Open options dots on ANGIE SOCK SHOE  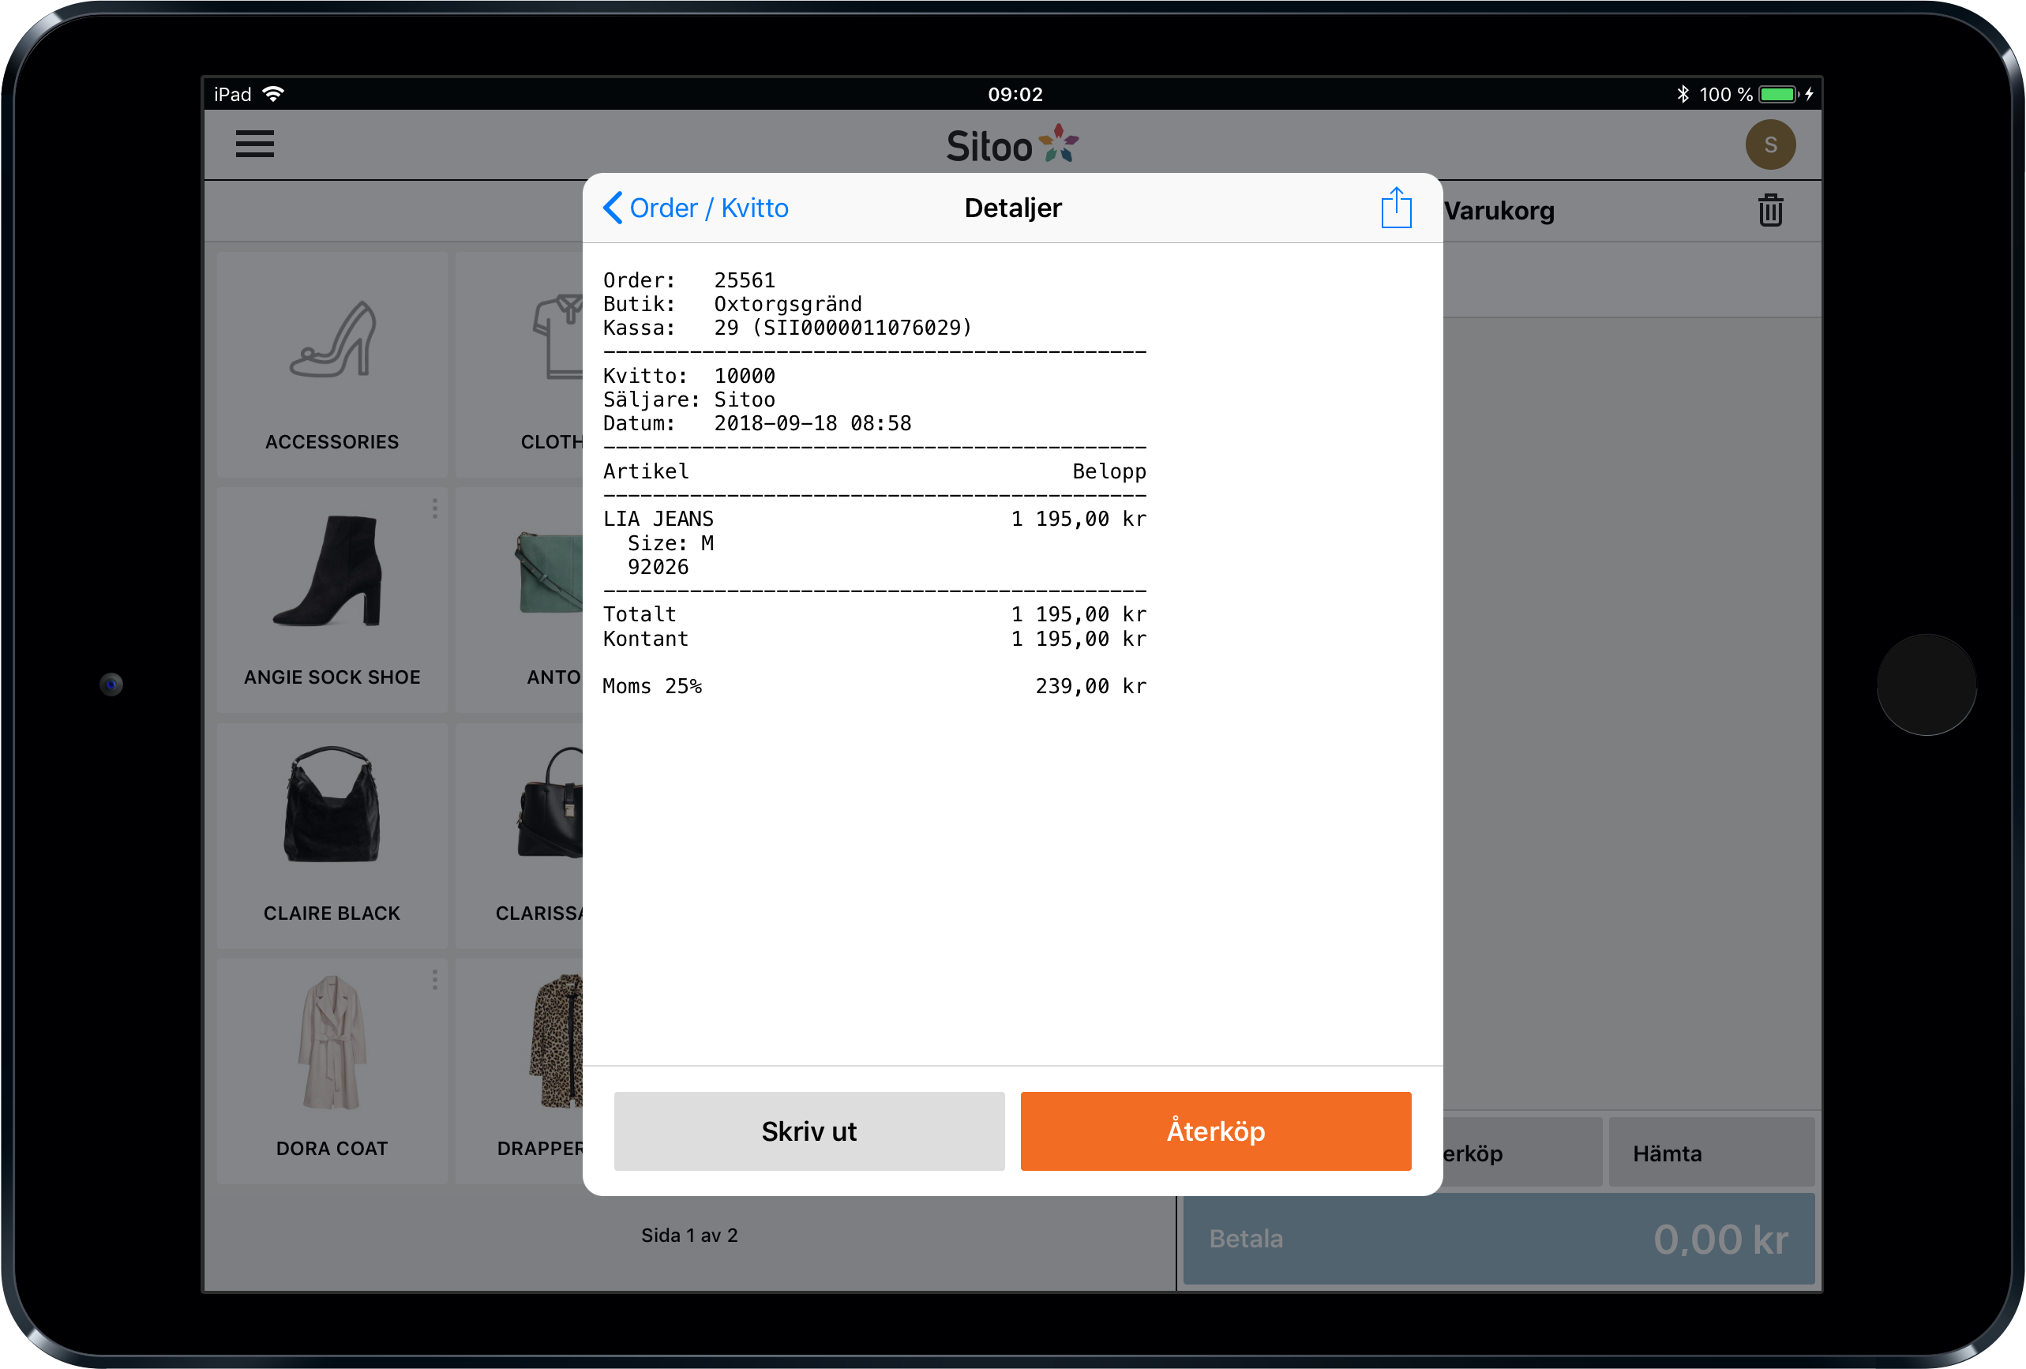click(x=434, y=509)
